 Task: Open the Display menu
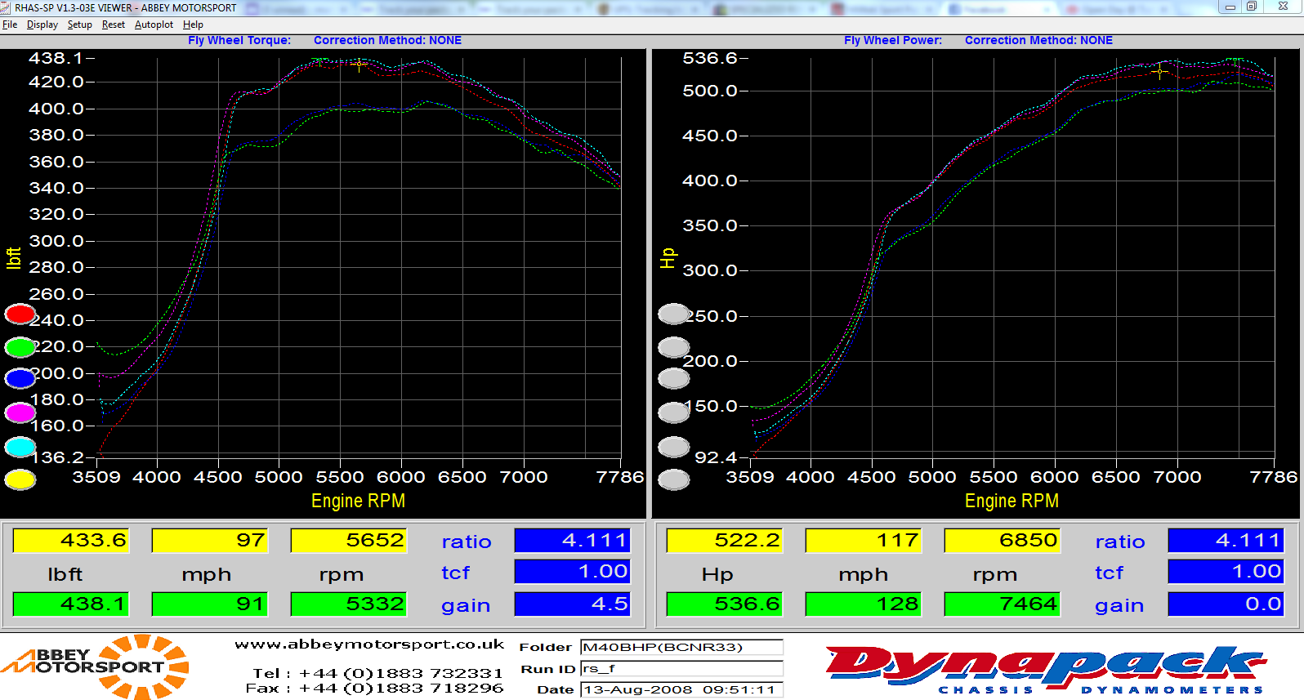pyautogui.click(x=42, y=25)
